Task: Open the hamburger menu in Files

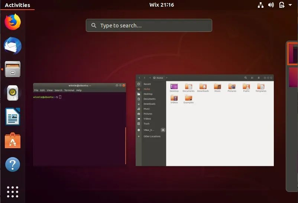Action: tap(259, 78)
